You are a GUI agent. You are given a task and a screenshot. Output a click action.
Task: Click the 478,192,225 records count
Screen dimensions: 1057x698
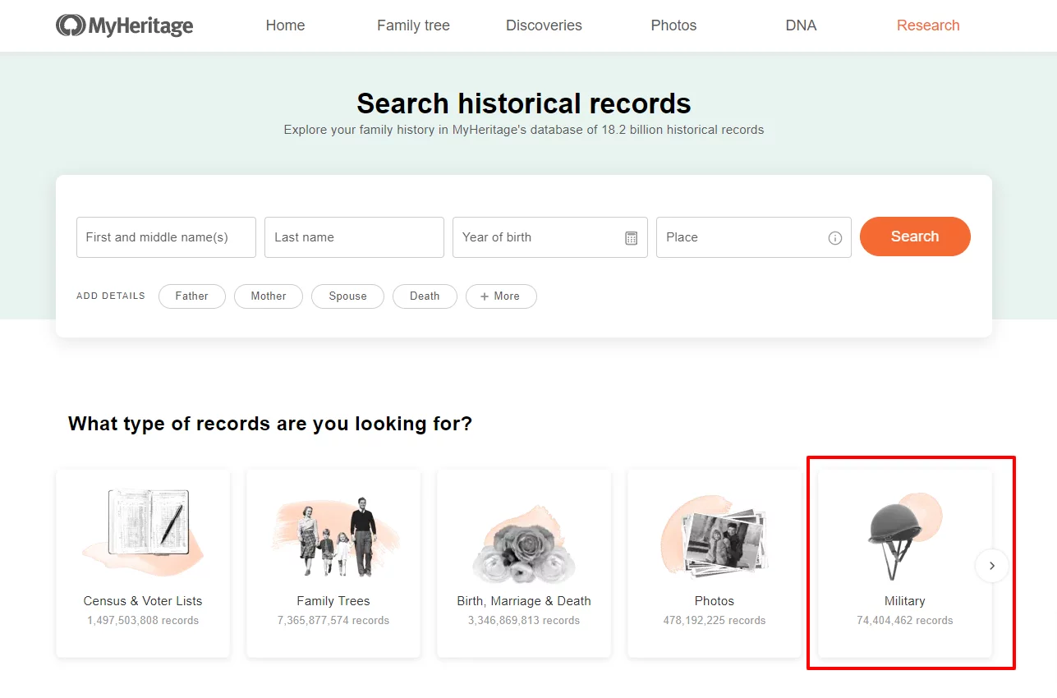[x=715, y=621]
